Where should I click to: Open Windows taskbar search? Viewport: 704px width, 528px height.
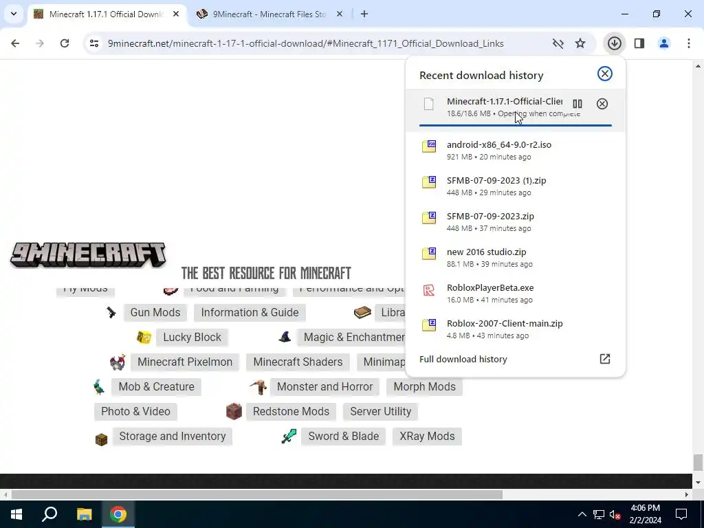click(49, 514)
